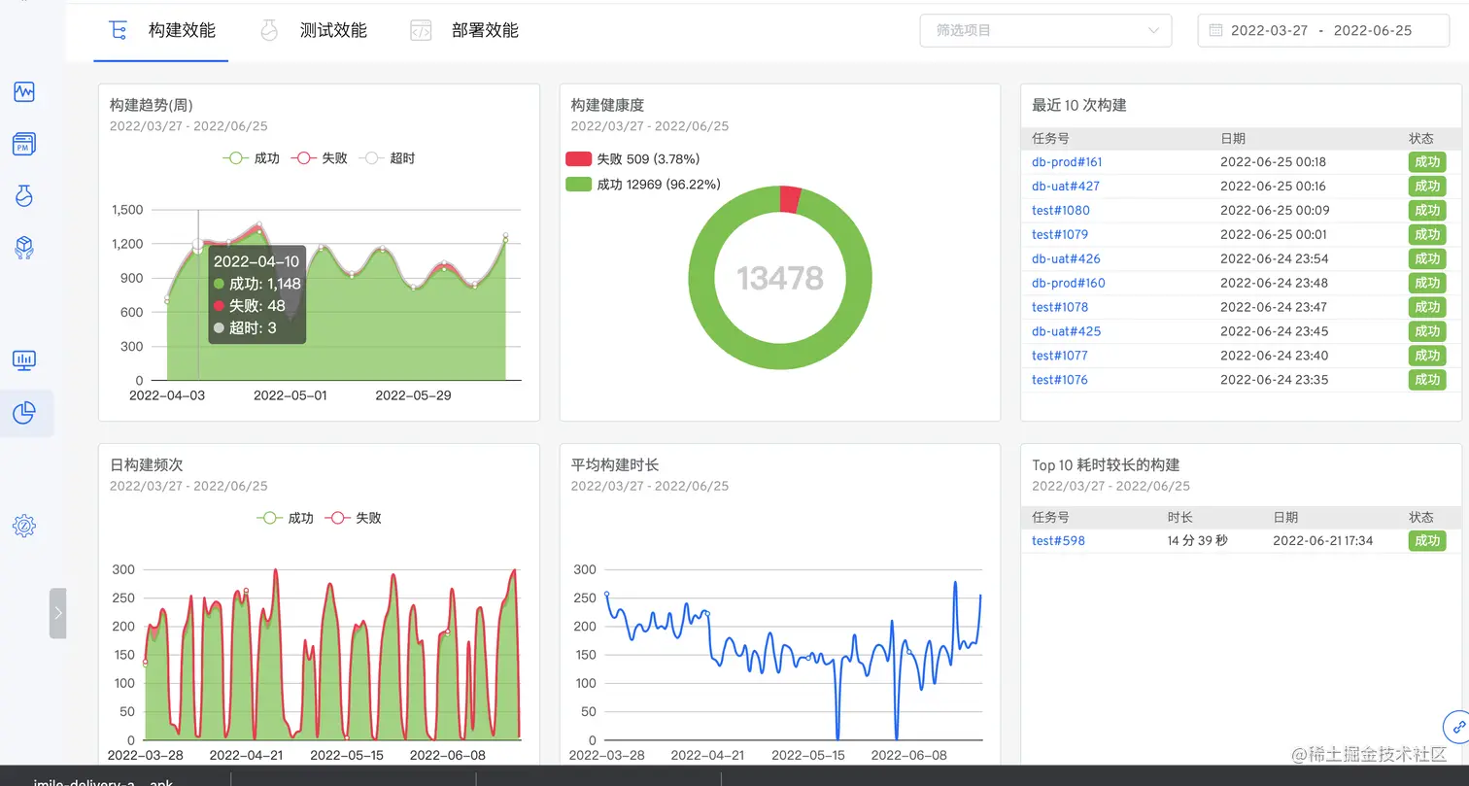Toggle the green 成功 12969 legend swatch
1469x786 pixels.
pyautogui.click(x=579, y=184)
